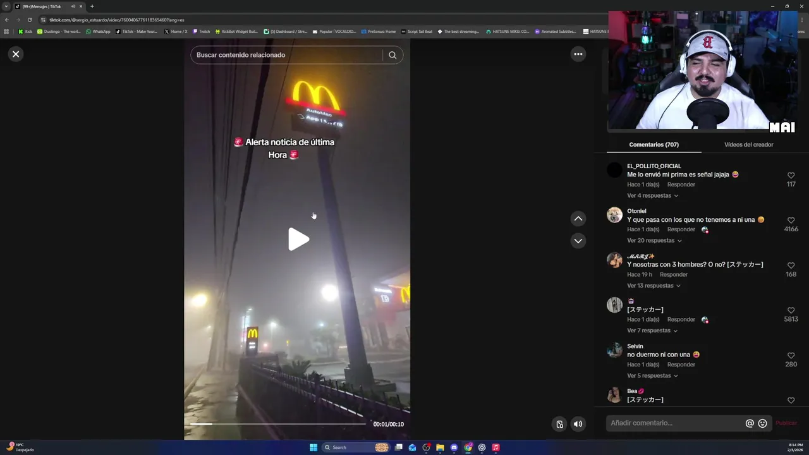Reply to EL_POLLITO_OFICIAL's comment
809x455 pixels.
coord(681,185)
